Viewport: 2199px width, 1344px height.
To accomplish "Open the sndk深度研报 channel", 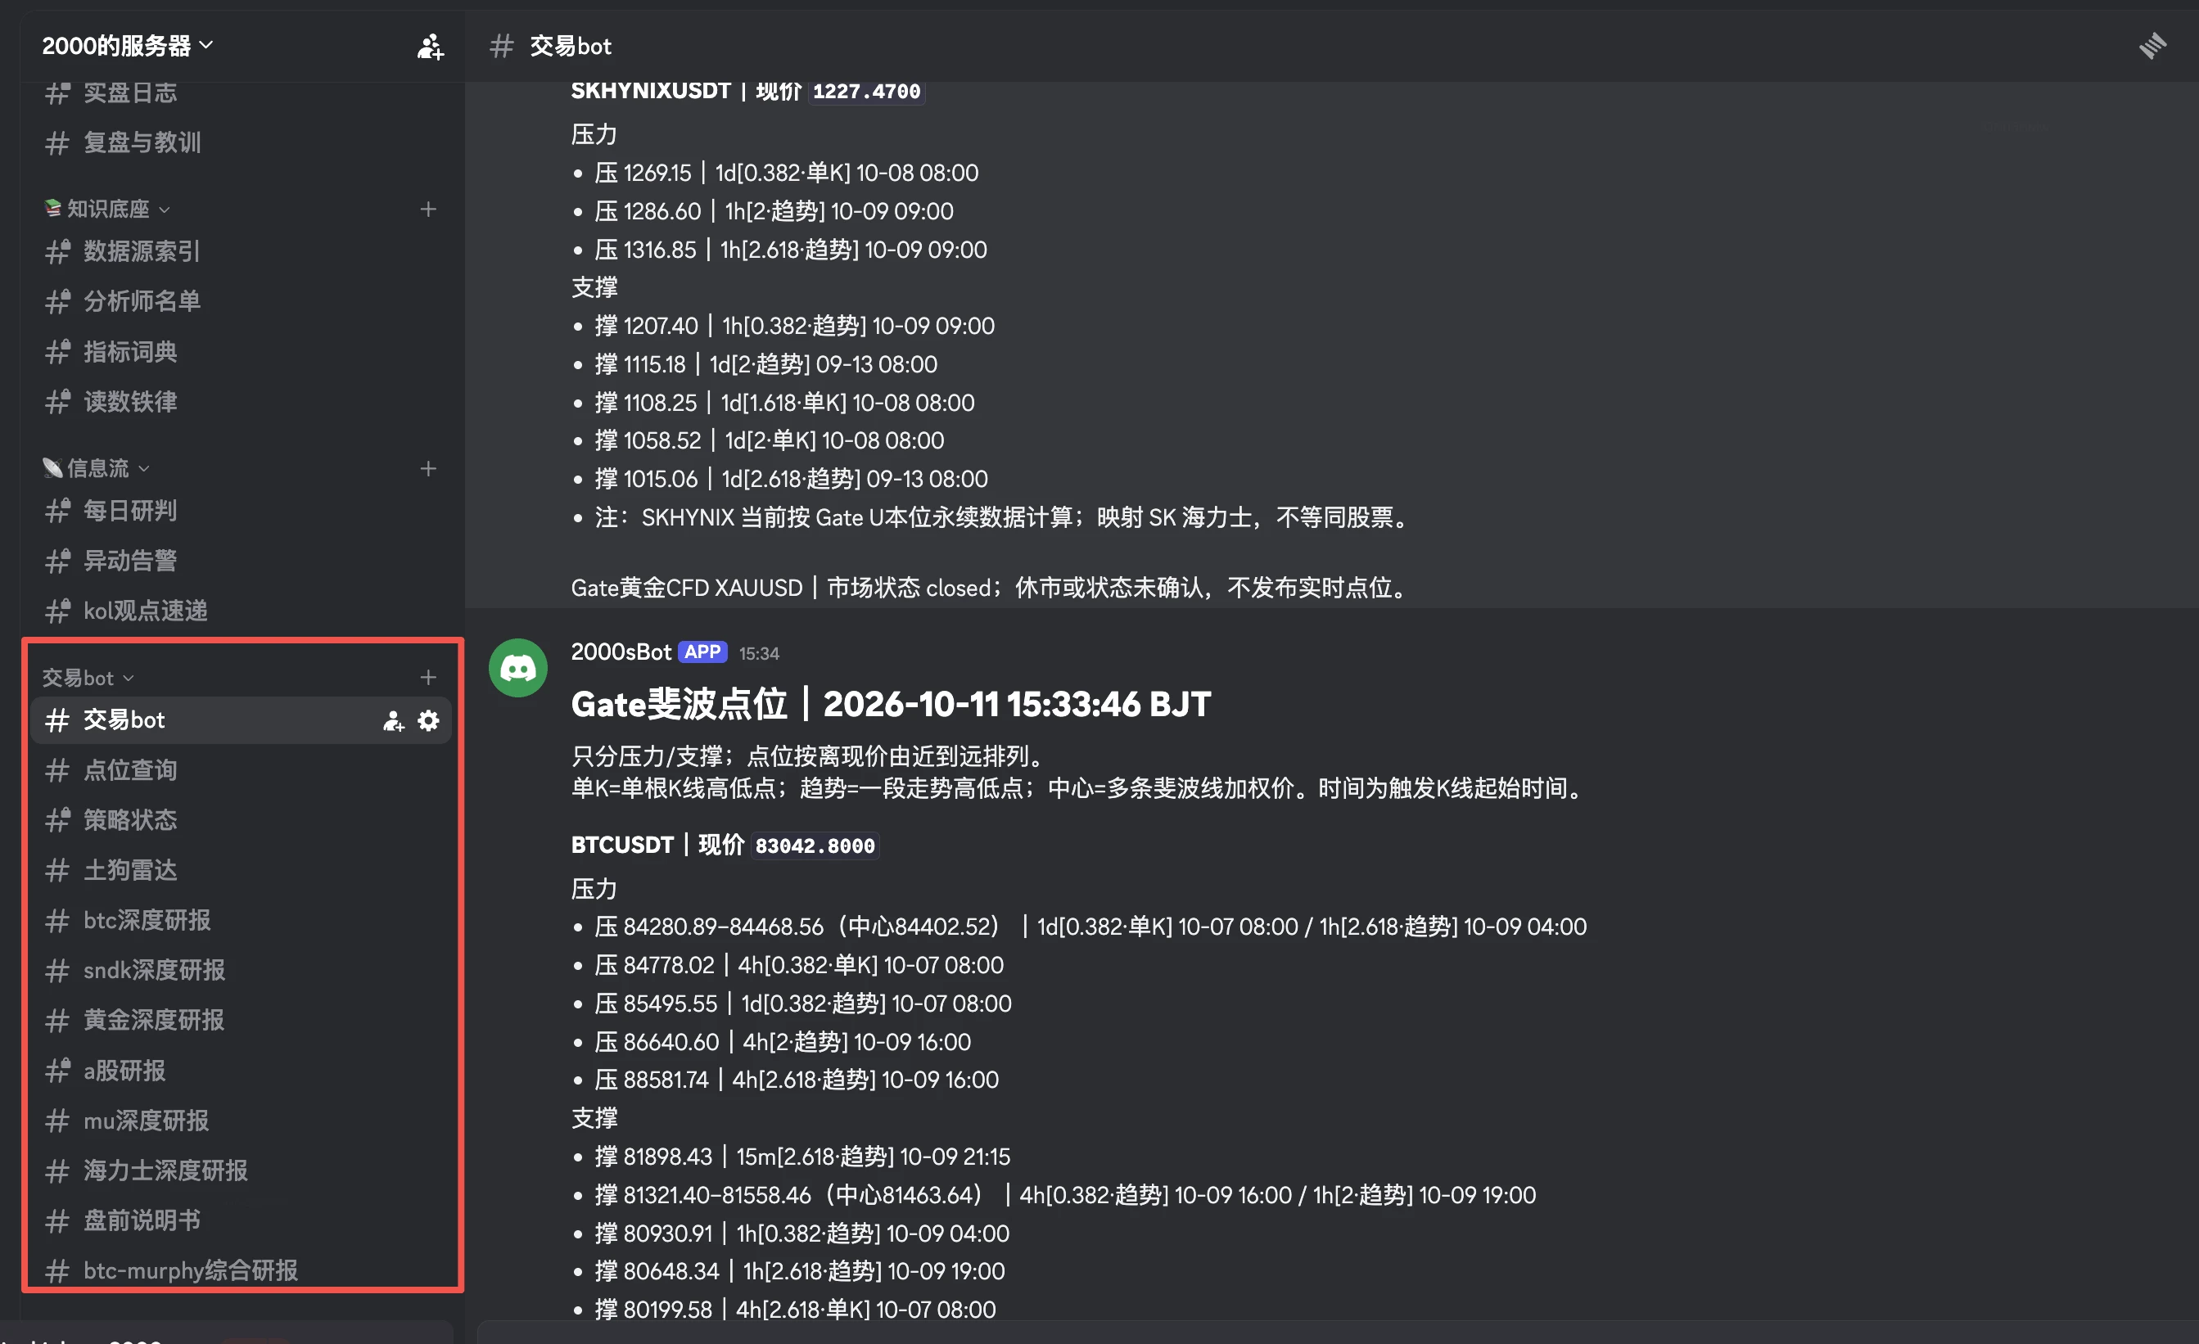I will 241,971.
